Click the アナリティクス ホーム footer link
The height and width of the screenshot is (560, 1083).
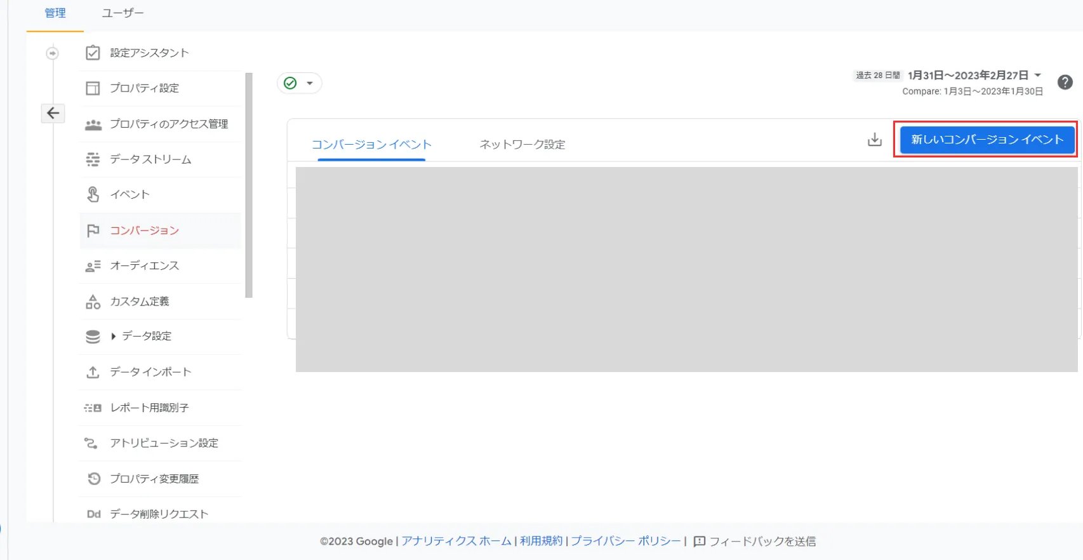tap(456, 541)
